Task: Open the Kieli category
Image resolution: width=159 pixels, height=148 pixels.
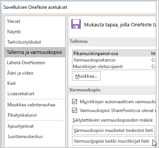Action: point(35,83)
